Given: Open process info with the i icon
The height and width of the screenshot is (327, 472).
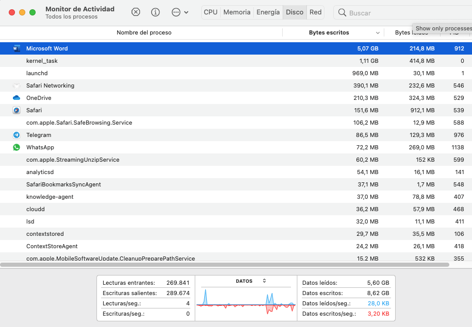Looking at the screenshot, I should tap(155, 12).
